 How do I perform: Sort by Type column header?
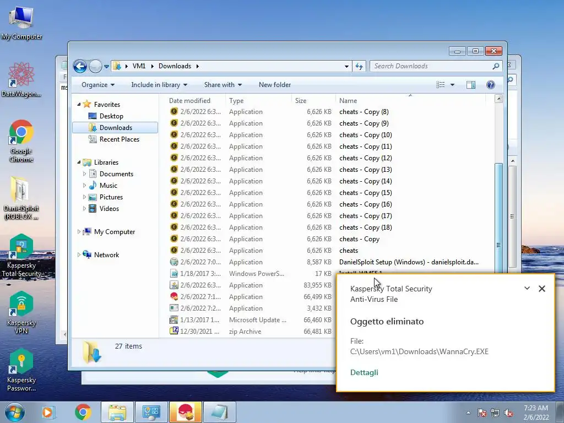259,101
